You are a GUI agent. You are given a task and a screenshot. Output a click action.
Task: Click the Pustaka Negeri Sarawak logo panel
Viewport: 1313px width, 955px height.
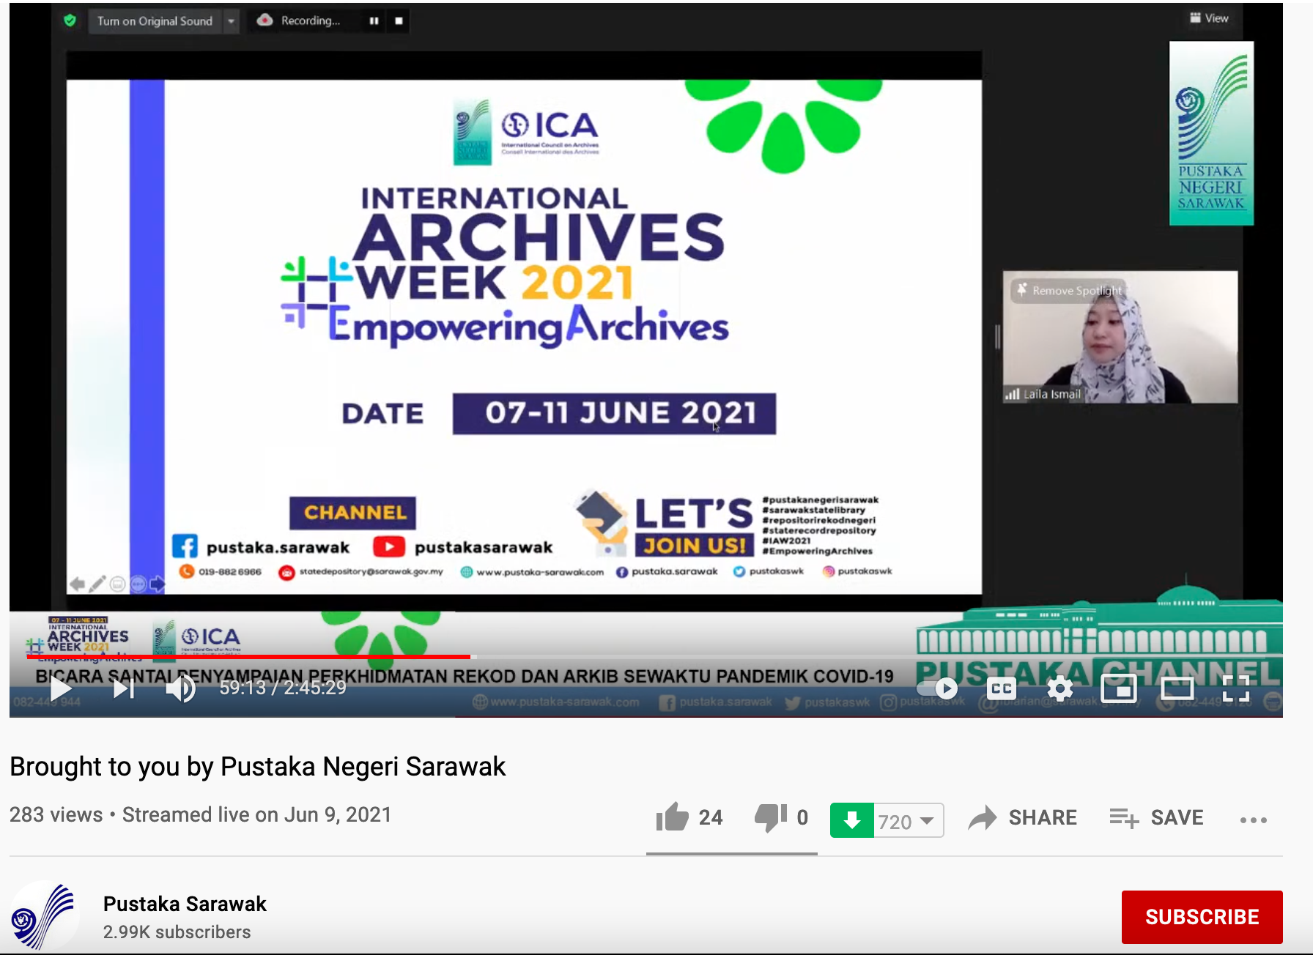pyautogui.click(x=1211, y=133)
